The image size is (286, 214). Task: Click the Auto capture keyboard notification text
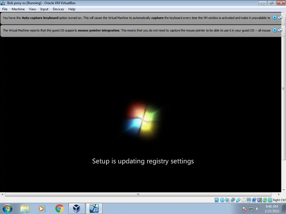(x=136, y=18)
